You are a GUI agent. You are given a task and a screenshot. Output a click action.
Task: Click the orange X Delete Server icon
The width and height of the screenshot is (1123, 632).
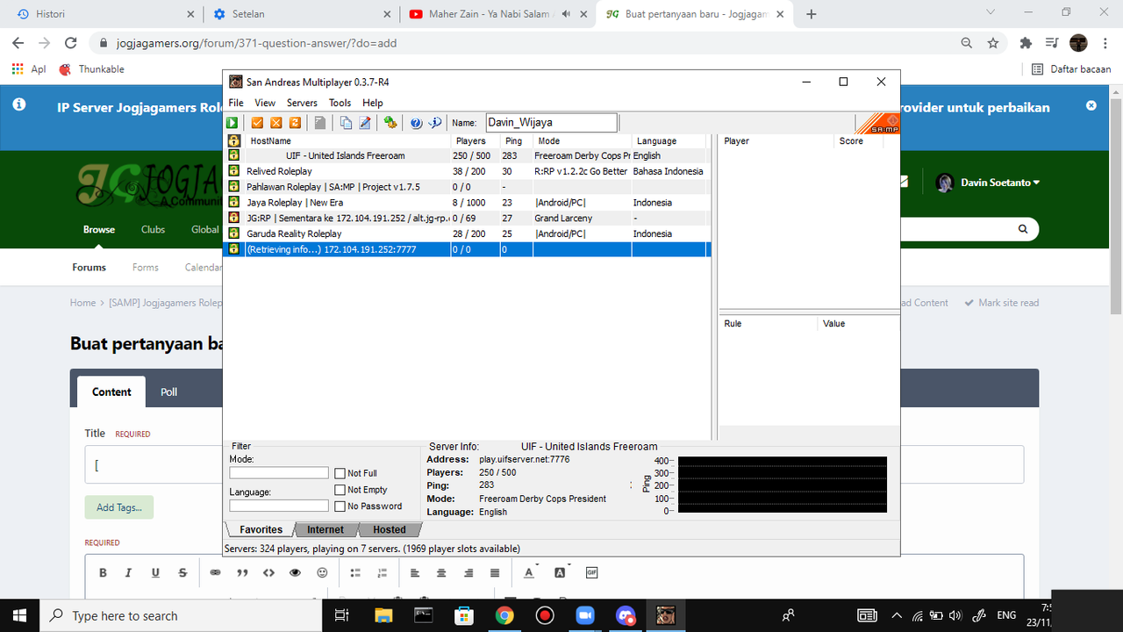276,123
